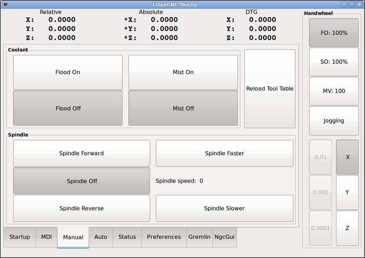
Task: Click the Absolute *X value 0.0000
Action: (x=164, y=20)
